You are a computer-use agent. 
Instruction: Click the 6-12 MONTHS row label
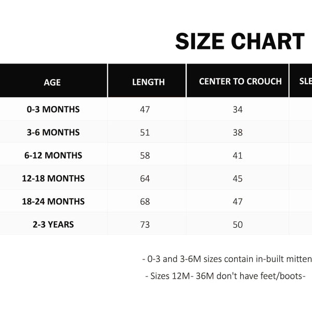53,155
